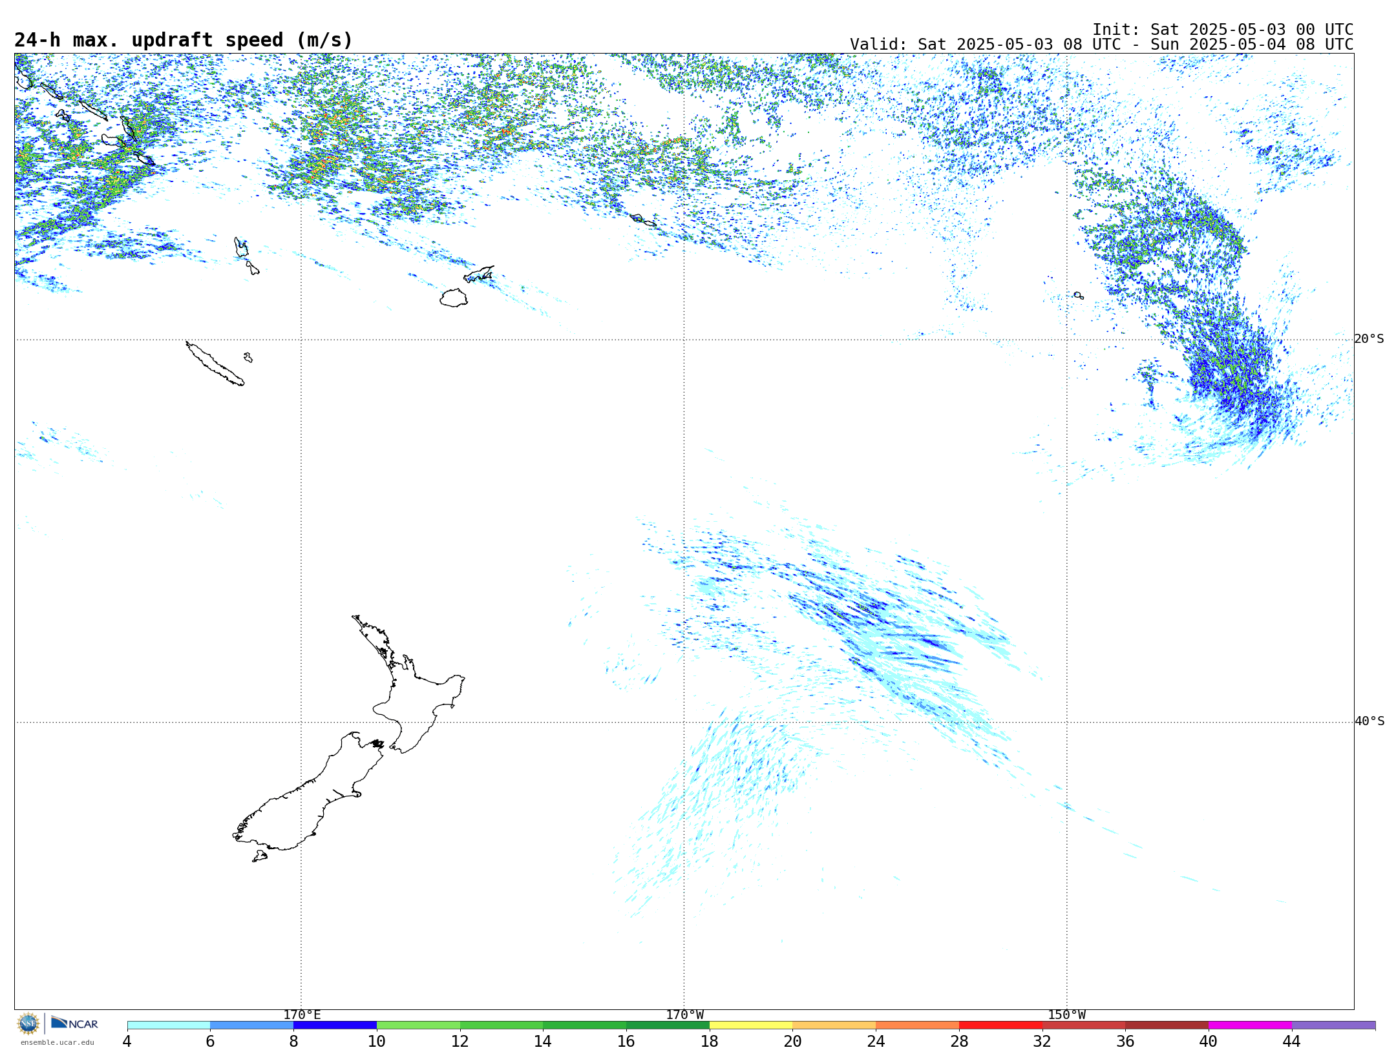
Task: Click the 20°S latitude label
Action: pos(1369,339)
